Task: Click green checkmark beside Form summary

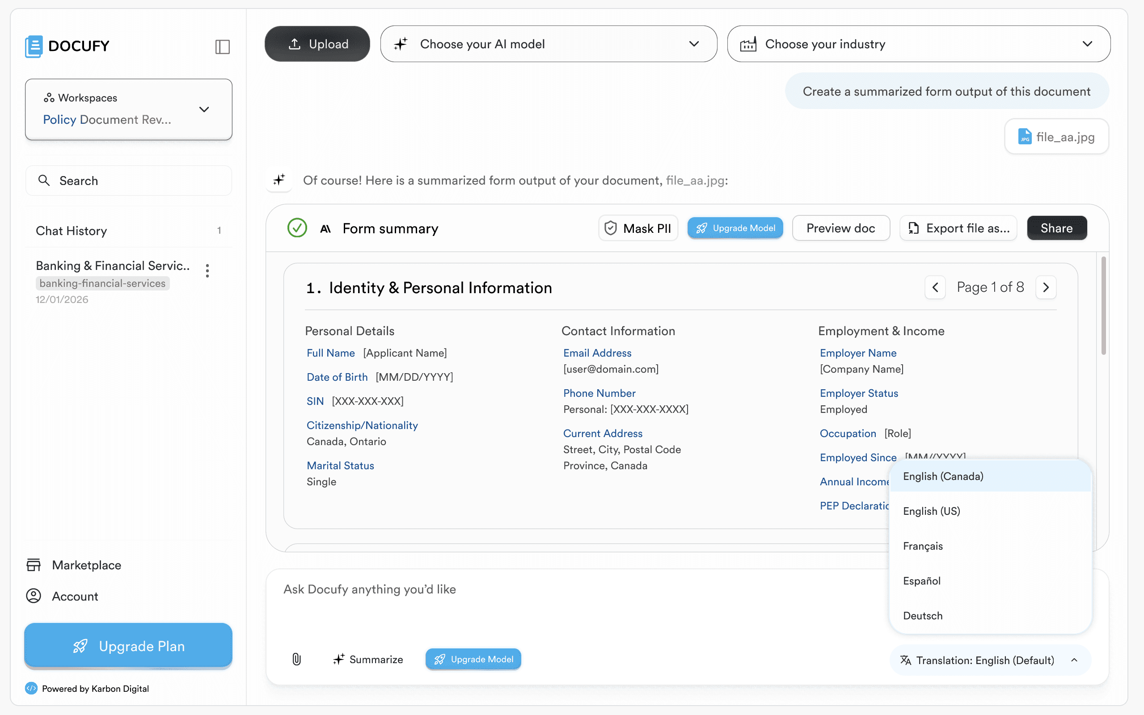Action: tap(297, 228)
